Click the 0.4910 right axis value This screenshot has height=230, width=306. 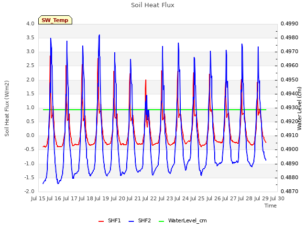pos(289,135)
